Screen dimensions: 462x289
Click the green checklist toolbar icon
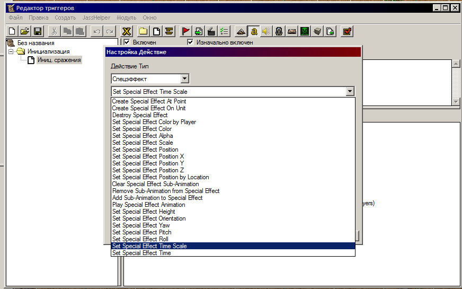click(x=224, y=31)
